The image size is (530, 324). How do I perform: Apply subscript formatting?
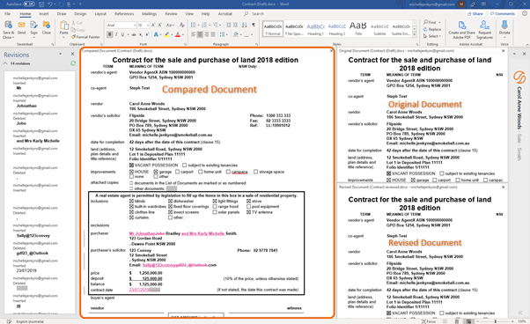click(141, 34)
